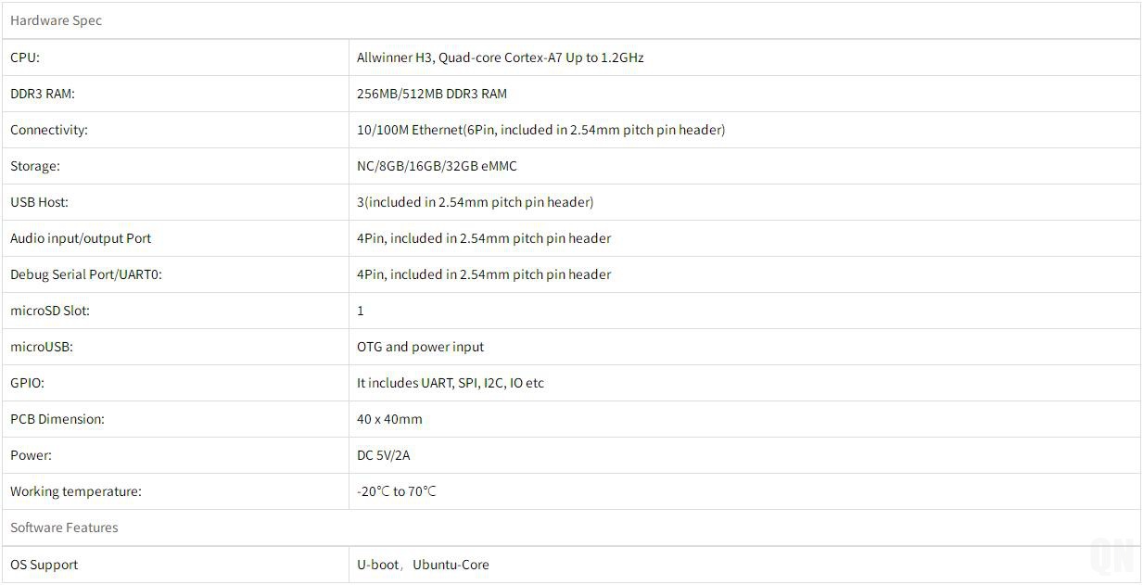The image size is (1143, 585).
Task: Click the OTG and power input value
Action: pyautogui.click(x=420, y=347)
